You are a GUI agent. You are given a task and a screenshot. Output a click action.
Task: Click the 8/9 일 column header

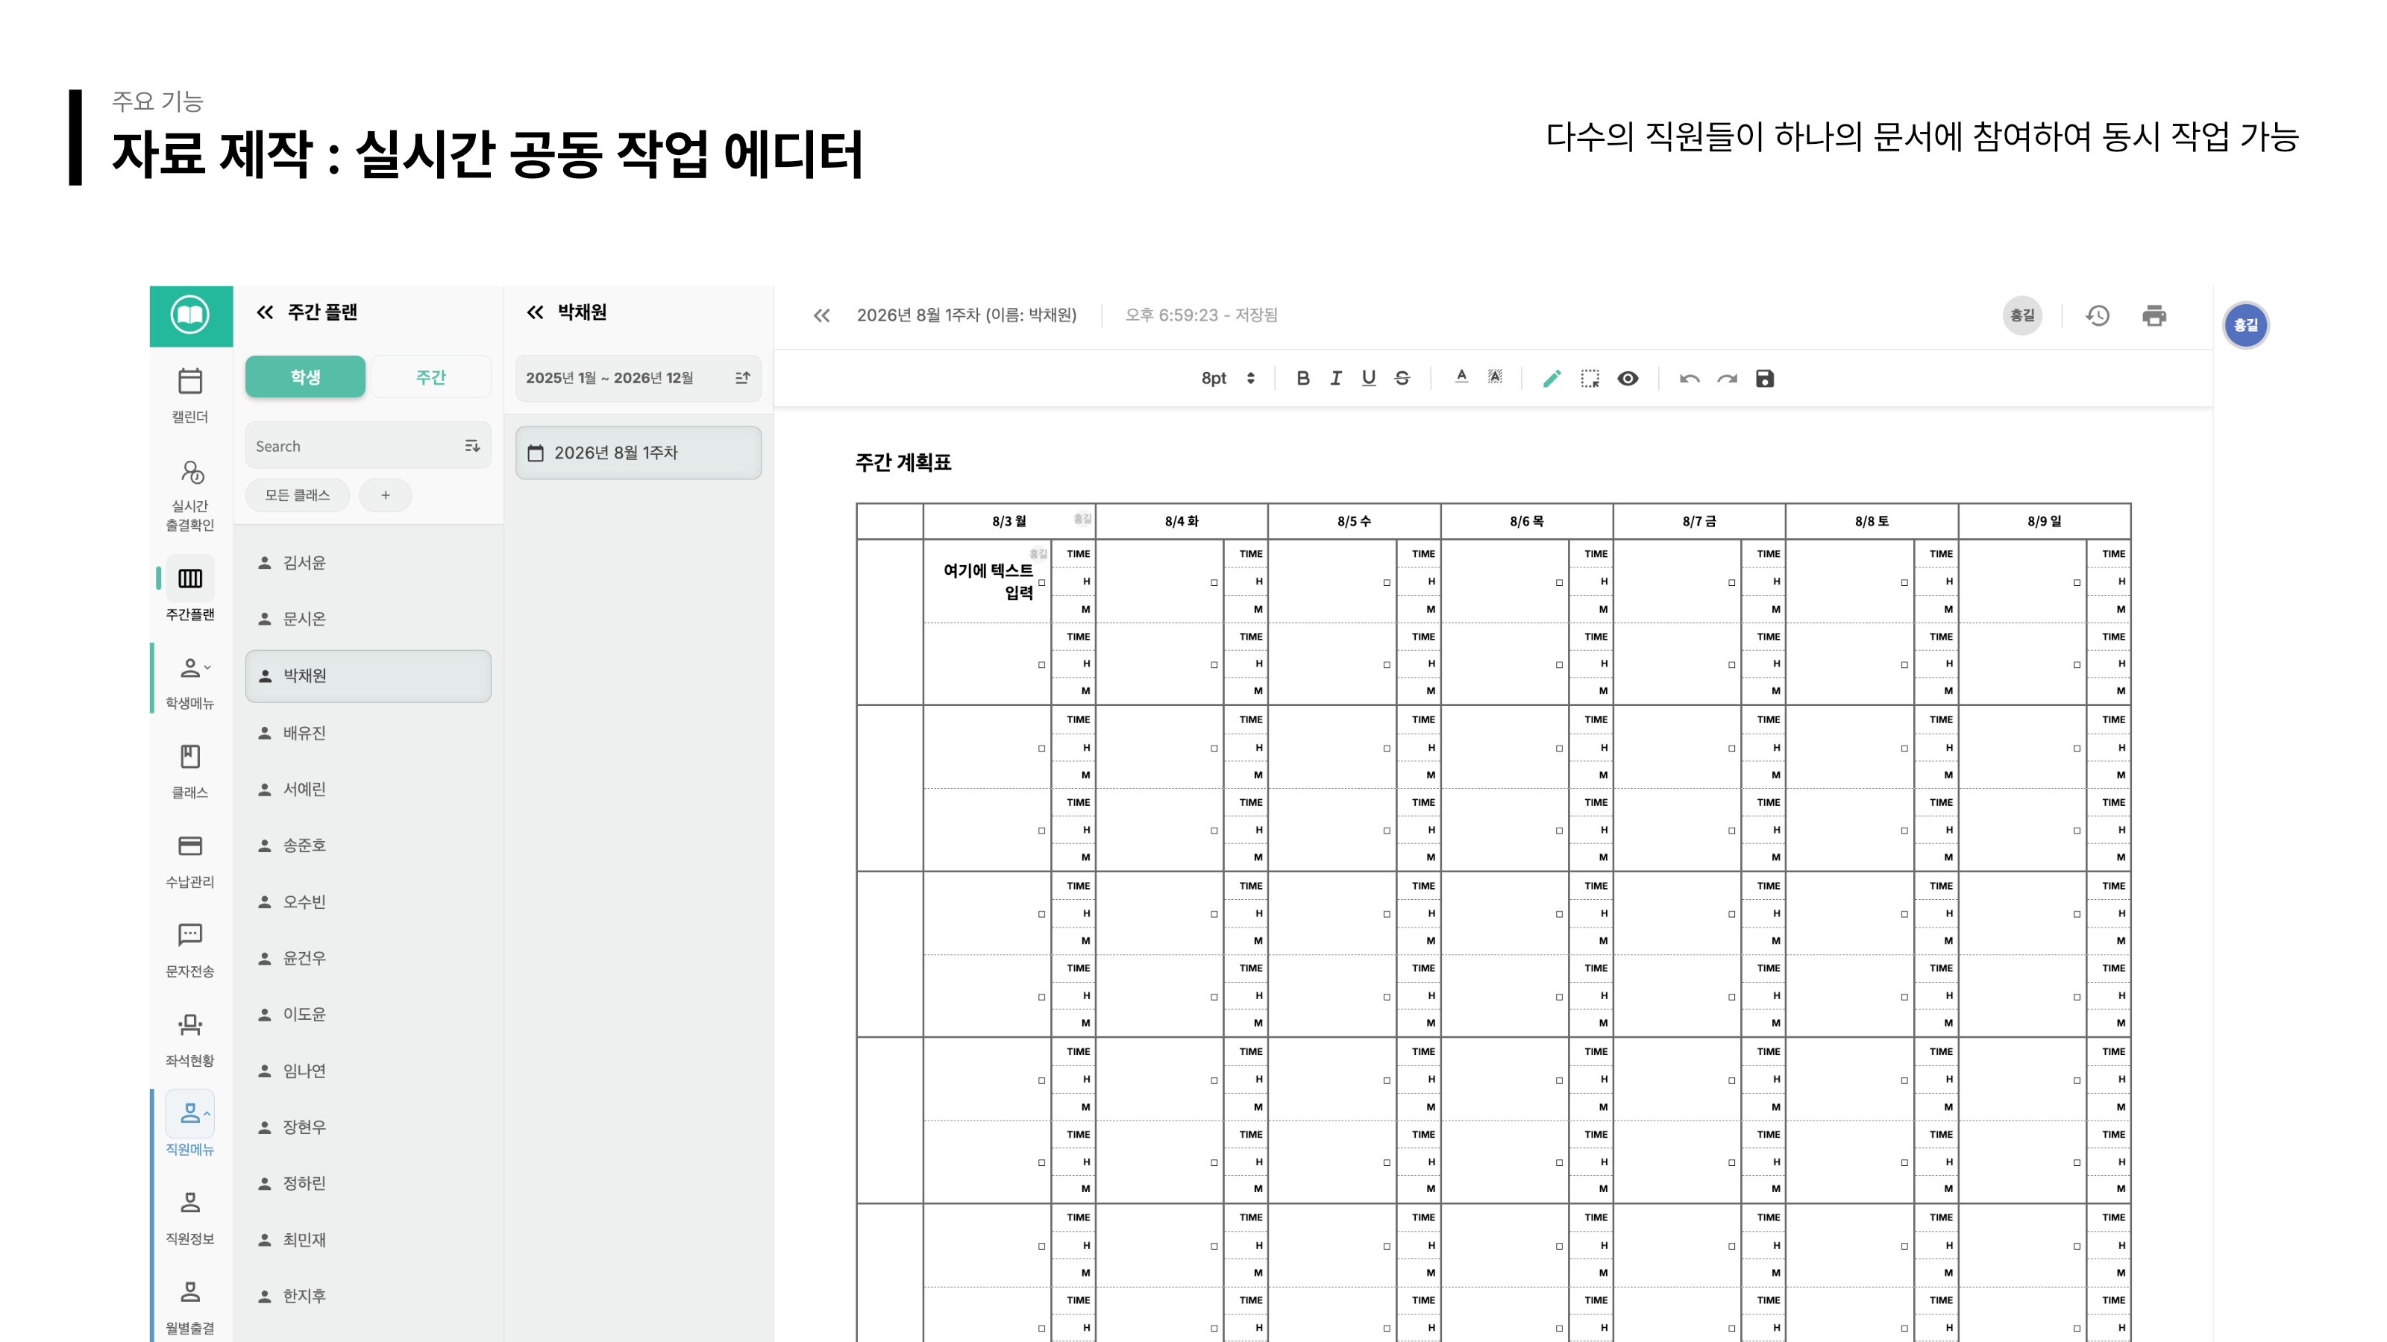[2044, 520]
